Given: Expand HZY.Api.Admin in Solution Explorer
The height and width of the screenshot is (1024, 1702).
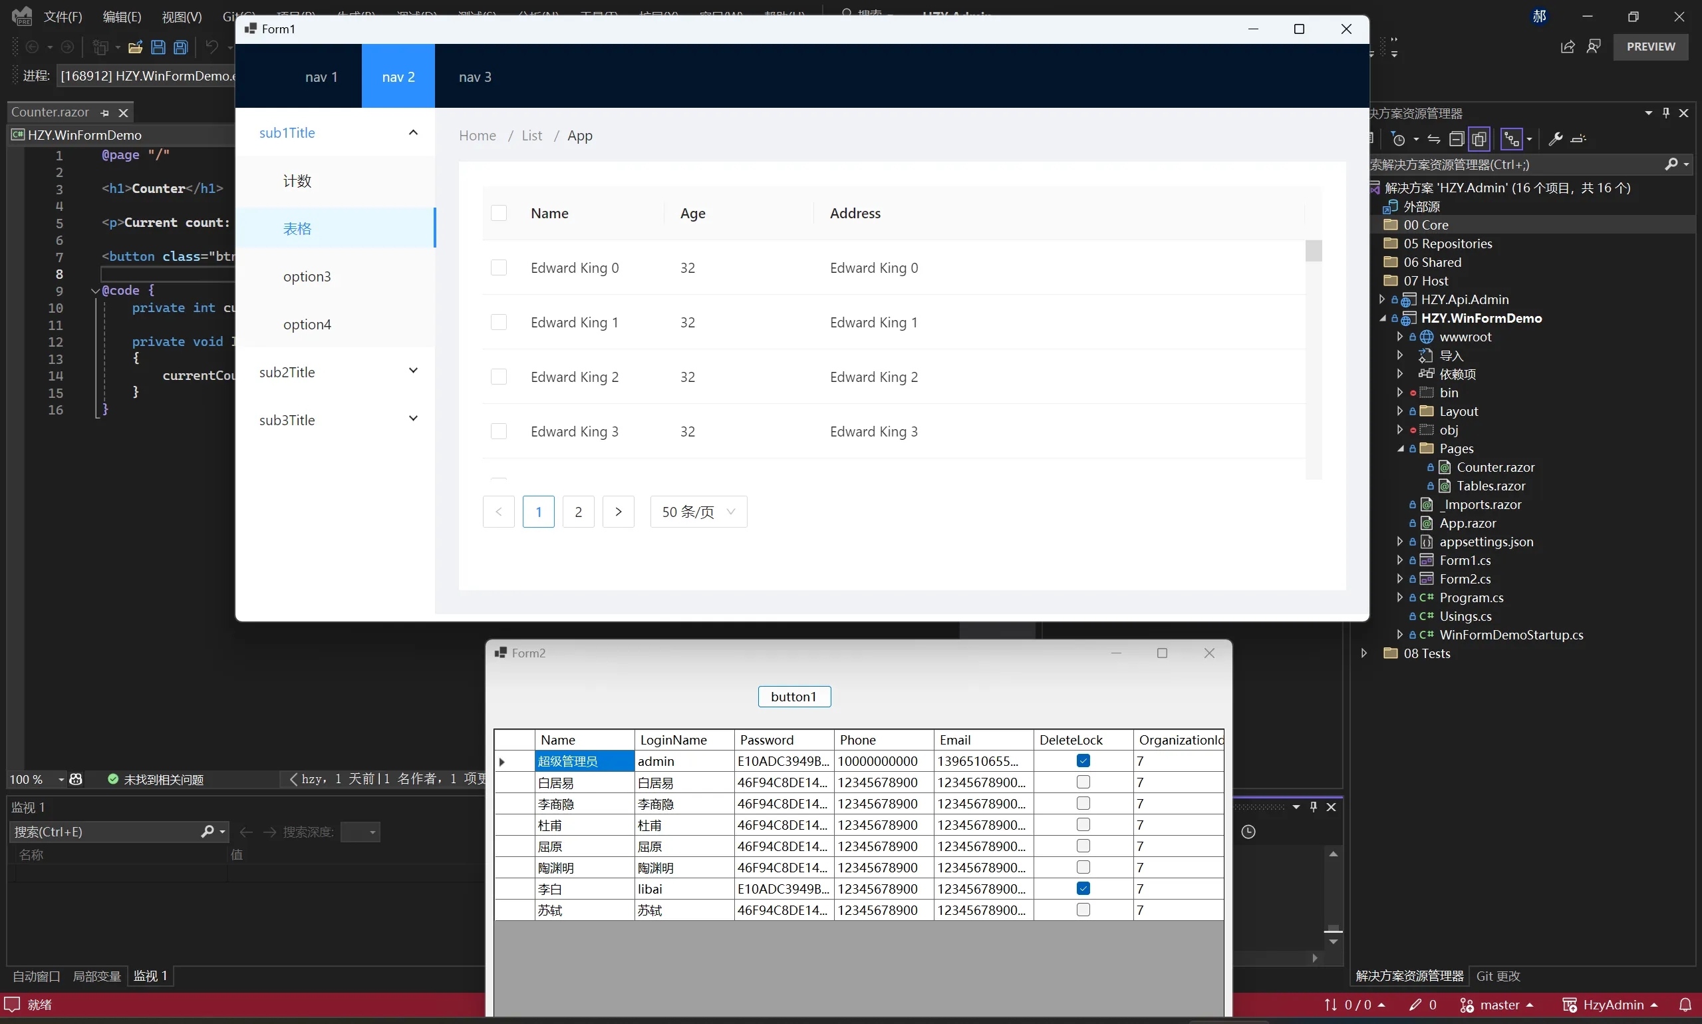Looking at the screenshot, I should tap(1383, 299).
